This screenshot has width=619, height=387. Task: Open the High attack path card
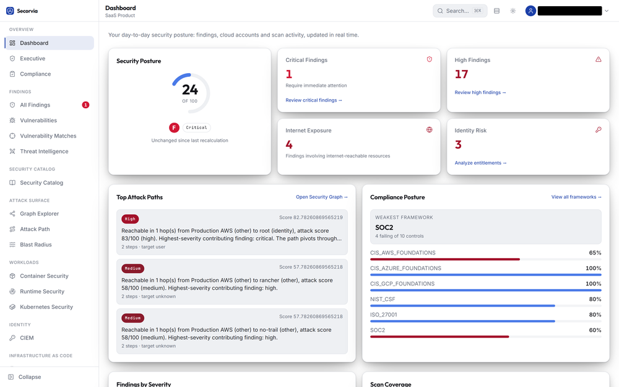(x=232, y=232)
